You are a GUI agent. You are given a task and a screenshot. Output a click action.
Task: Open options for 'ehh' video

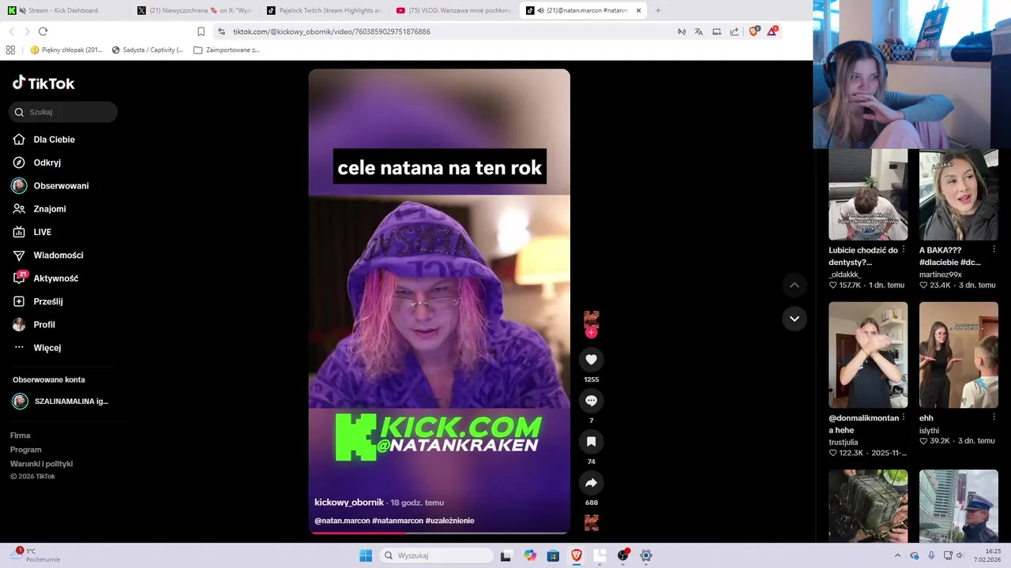994,417
